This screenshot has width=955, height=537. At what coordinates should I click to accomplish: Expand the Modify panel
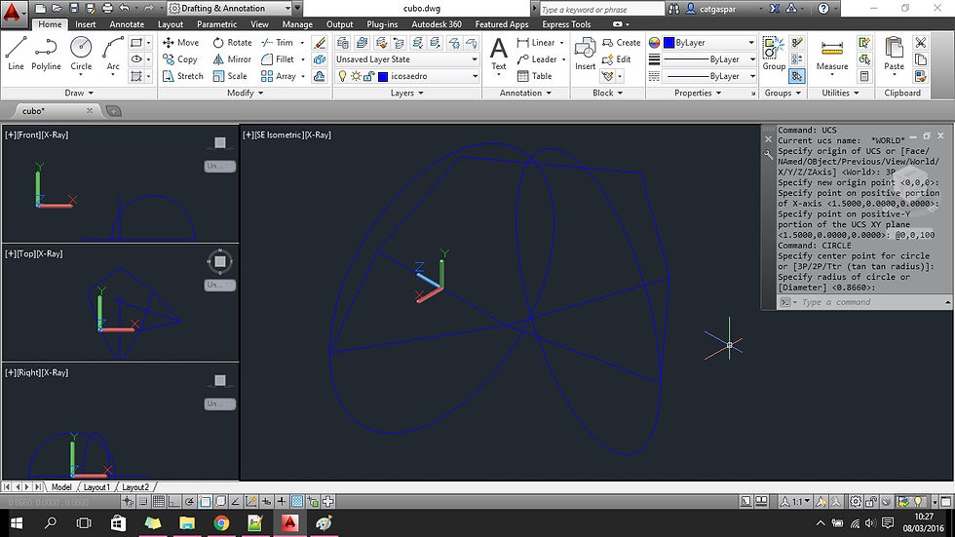point(245,93)
